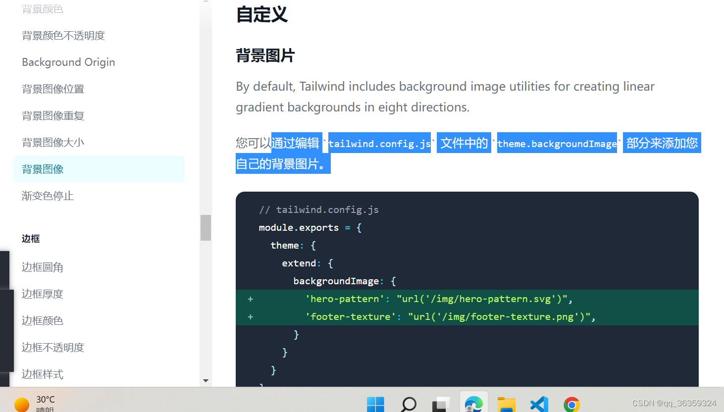The height and width of the screenshot is (412, 724).
Task: Open 边框圆角 sidebar link
Action: click(x=43, y=267)
